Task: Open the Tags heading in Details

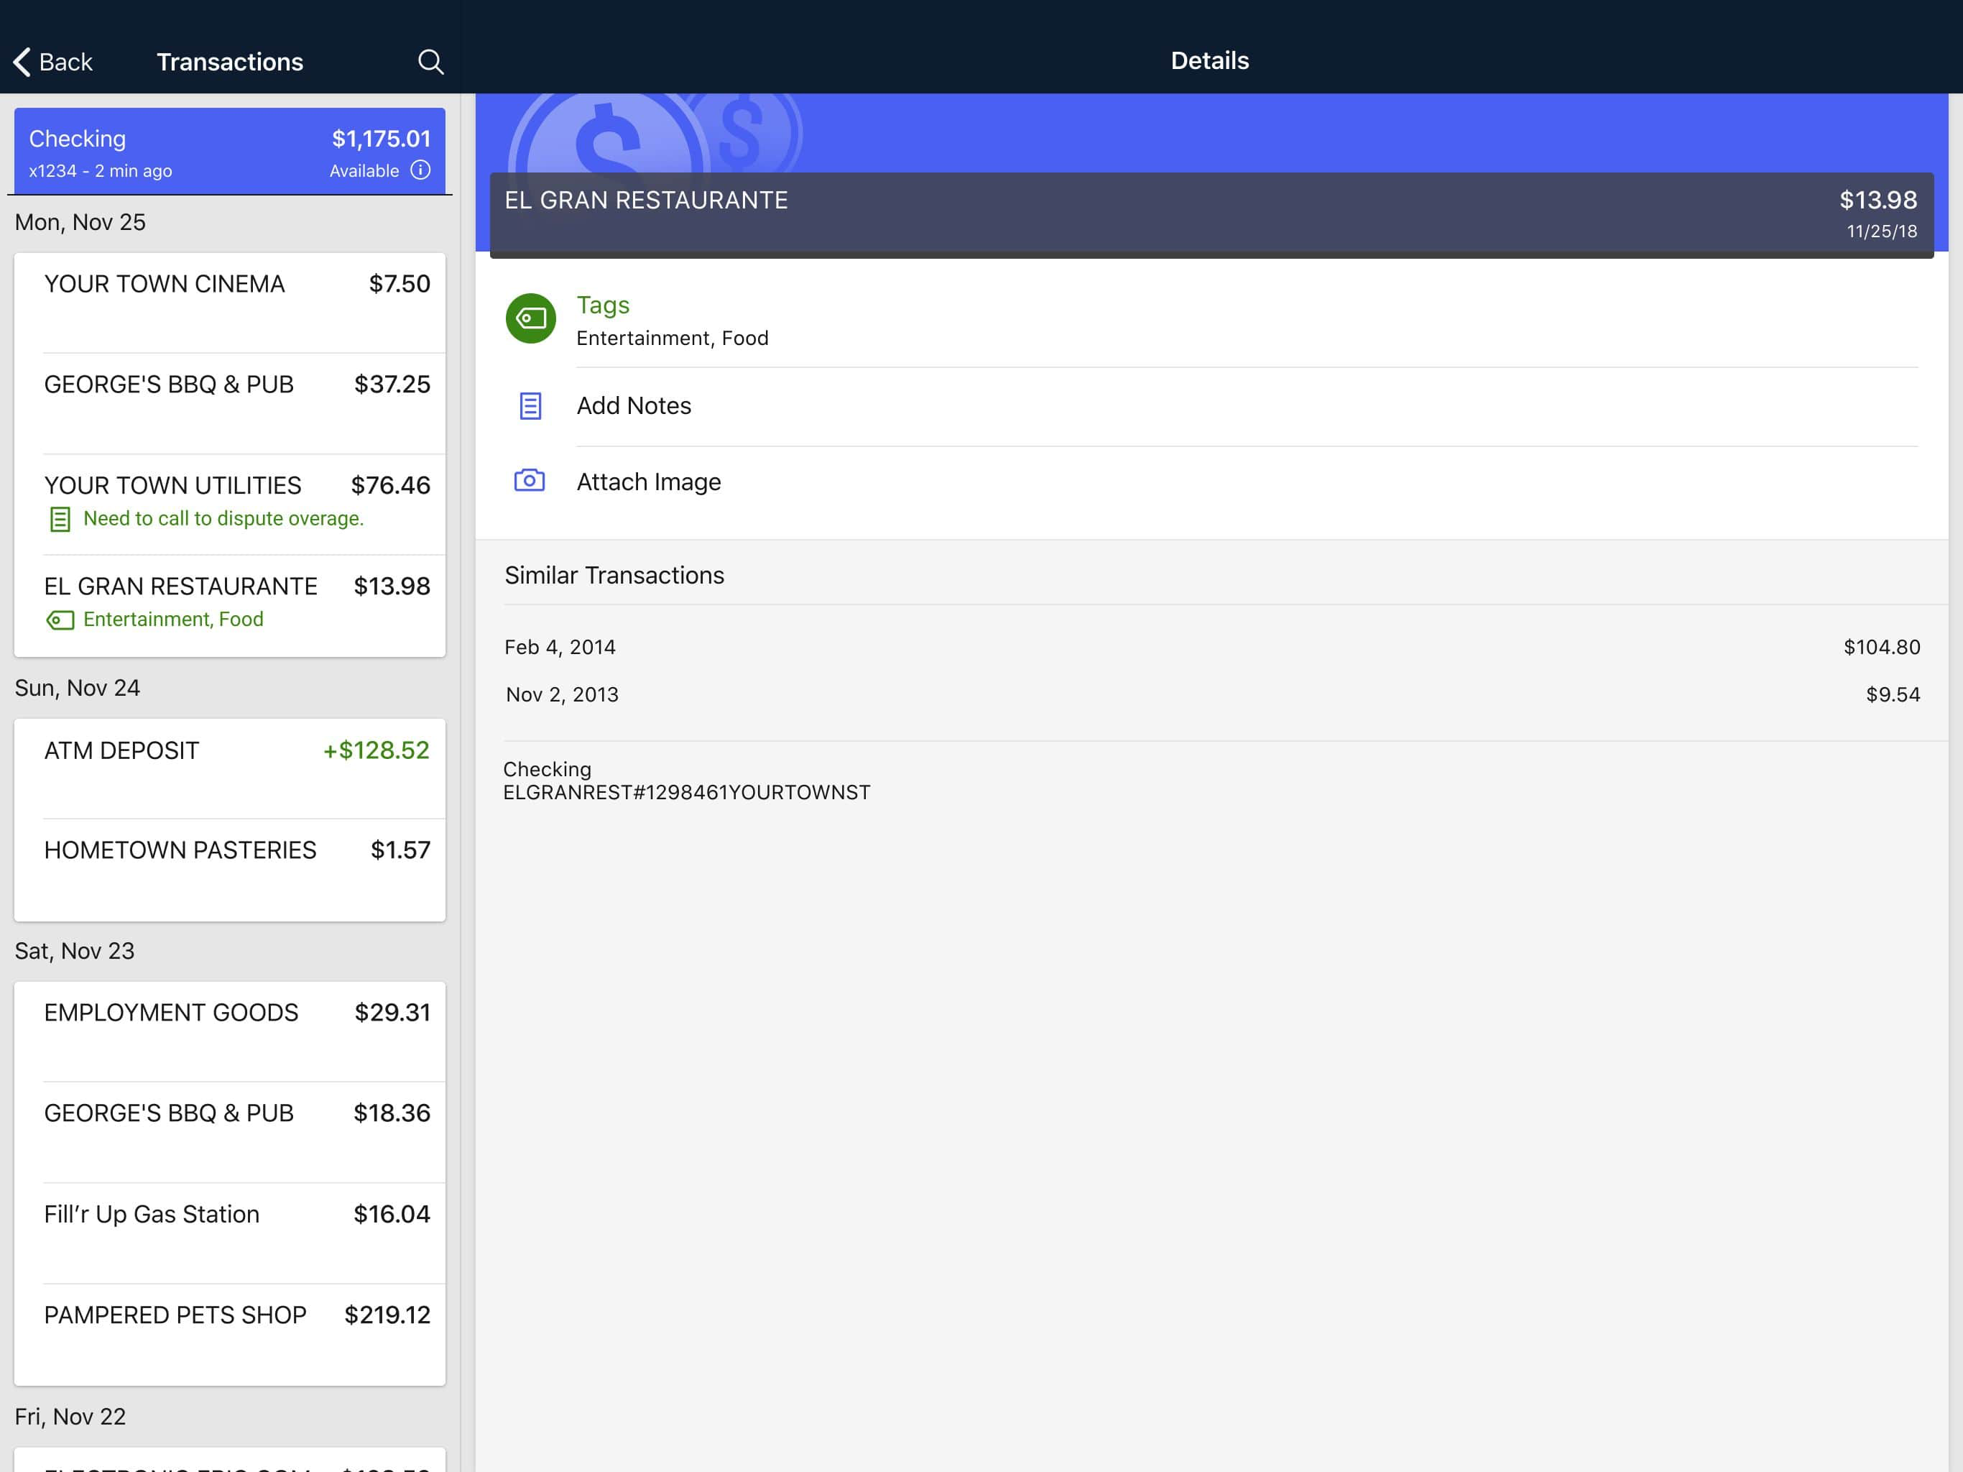Action: point(603,305)
